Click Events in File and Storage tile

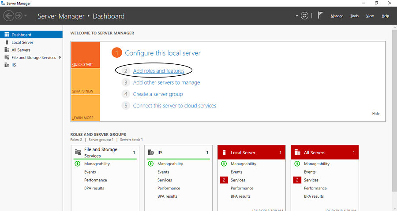pos(90,172)
